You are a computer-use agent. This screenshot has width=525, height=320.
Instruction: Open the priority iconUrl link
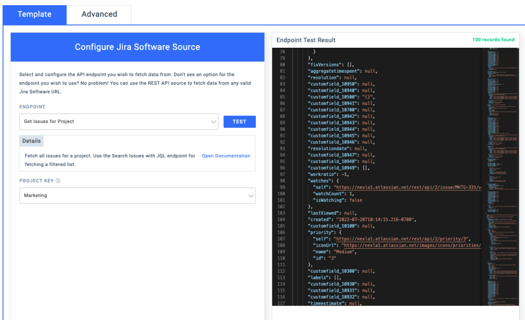pyautogui.click(x=413, y=245)
